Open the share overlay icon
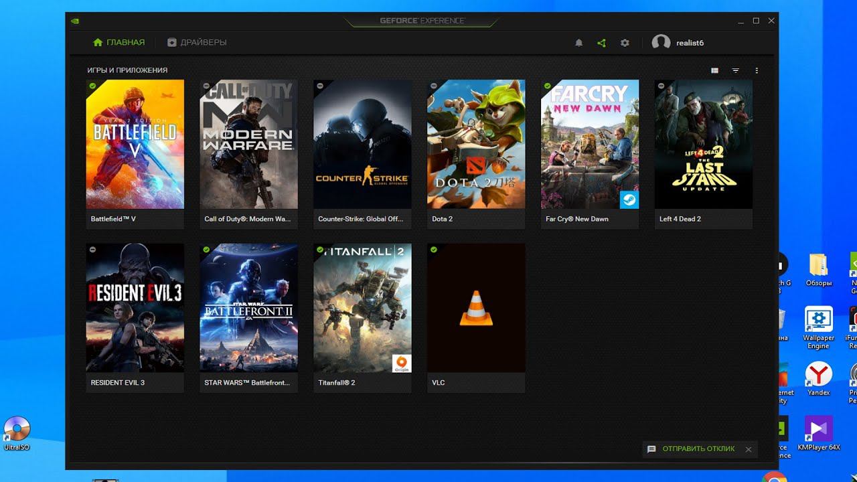 pyautogui.click(x=601, y=43)
